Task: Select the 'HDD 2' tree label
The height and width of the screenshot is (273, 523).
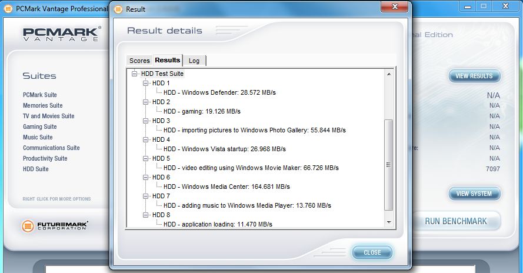Action: click(x=161, y=102)
